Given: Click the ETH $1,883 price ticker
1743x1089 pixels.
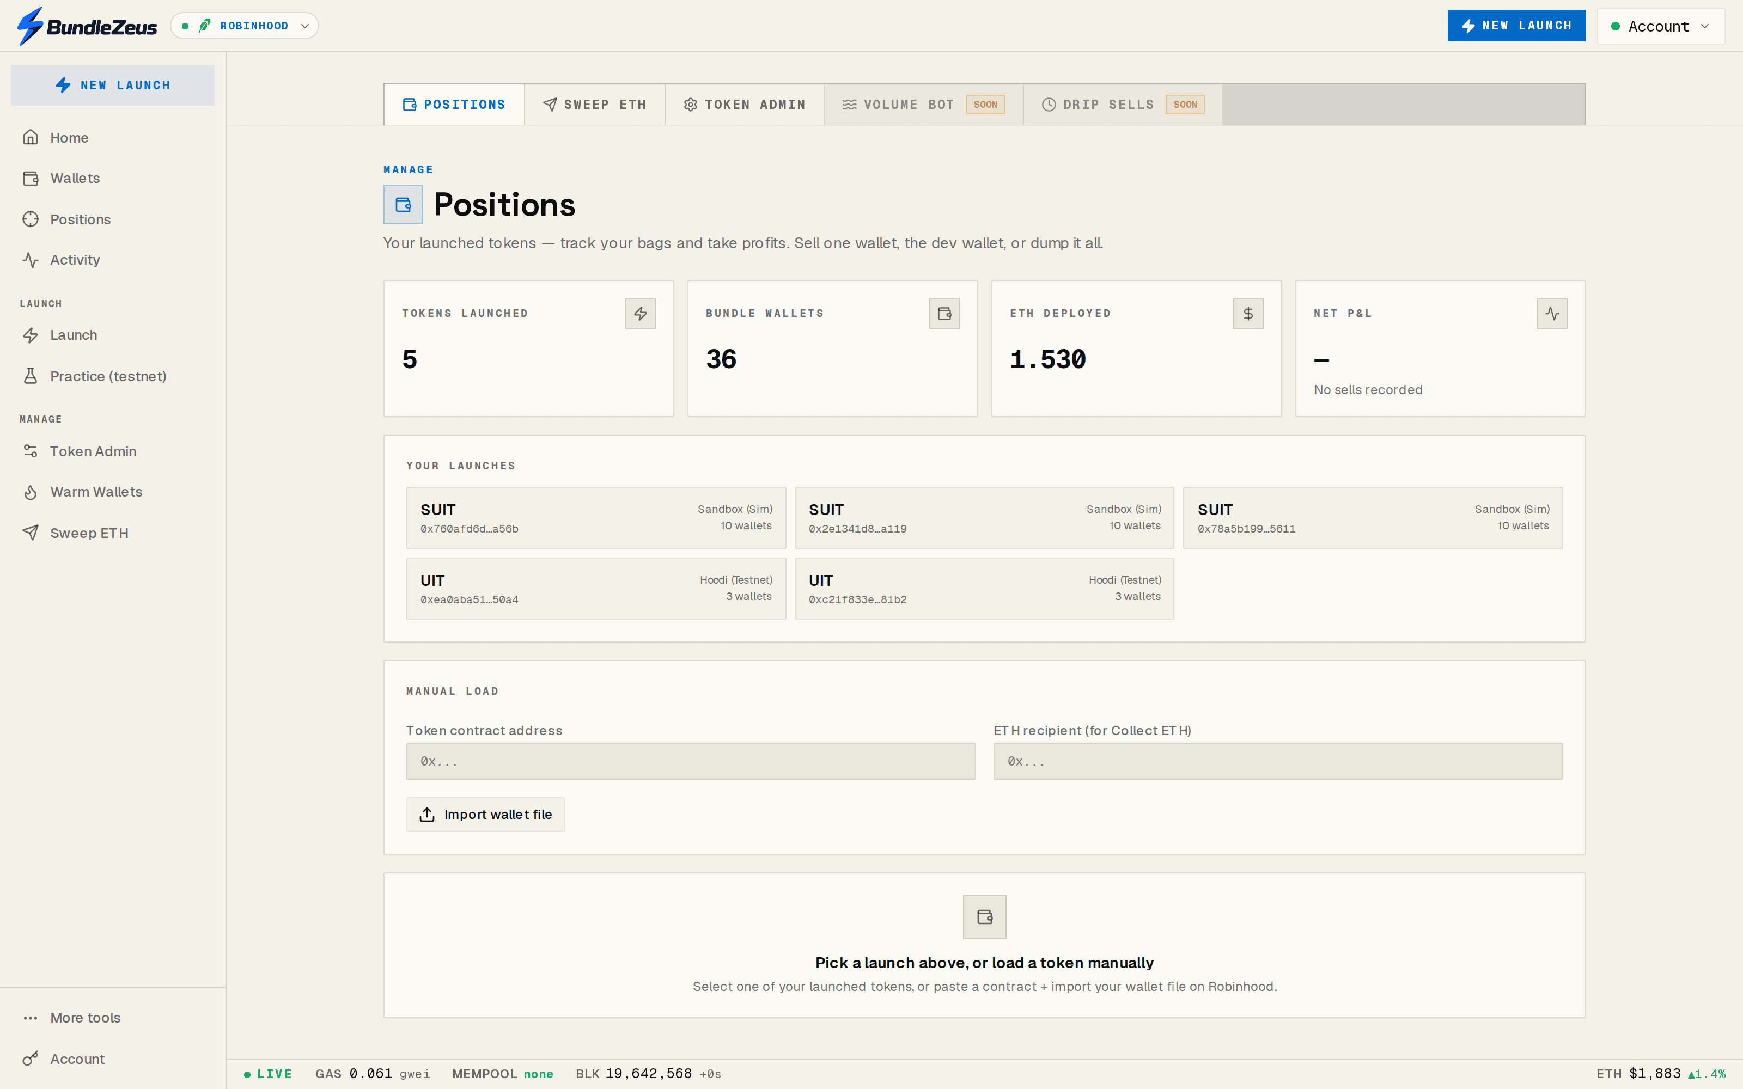Looking at the screenshot, I should [x=1661, y=1074].
